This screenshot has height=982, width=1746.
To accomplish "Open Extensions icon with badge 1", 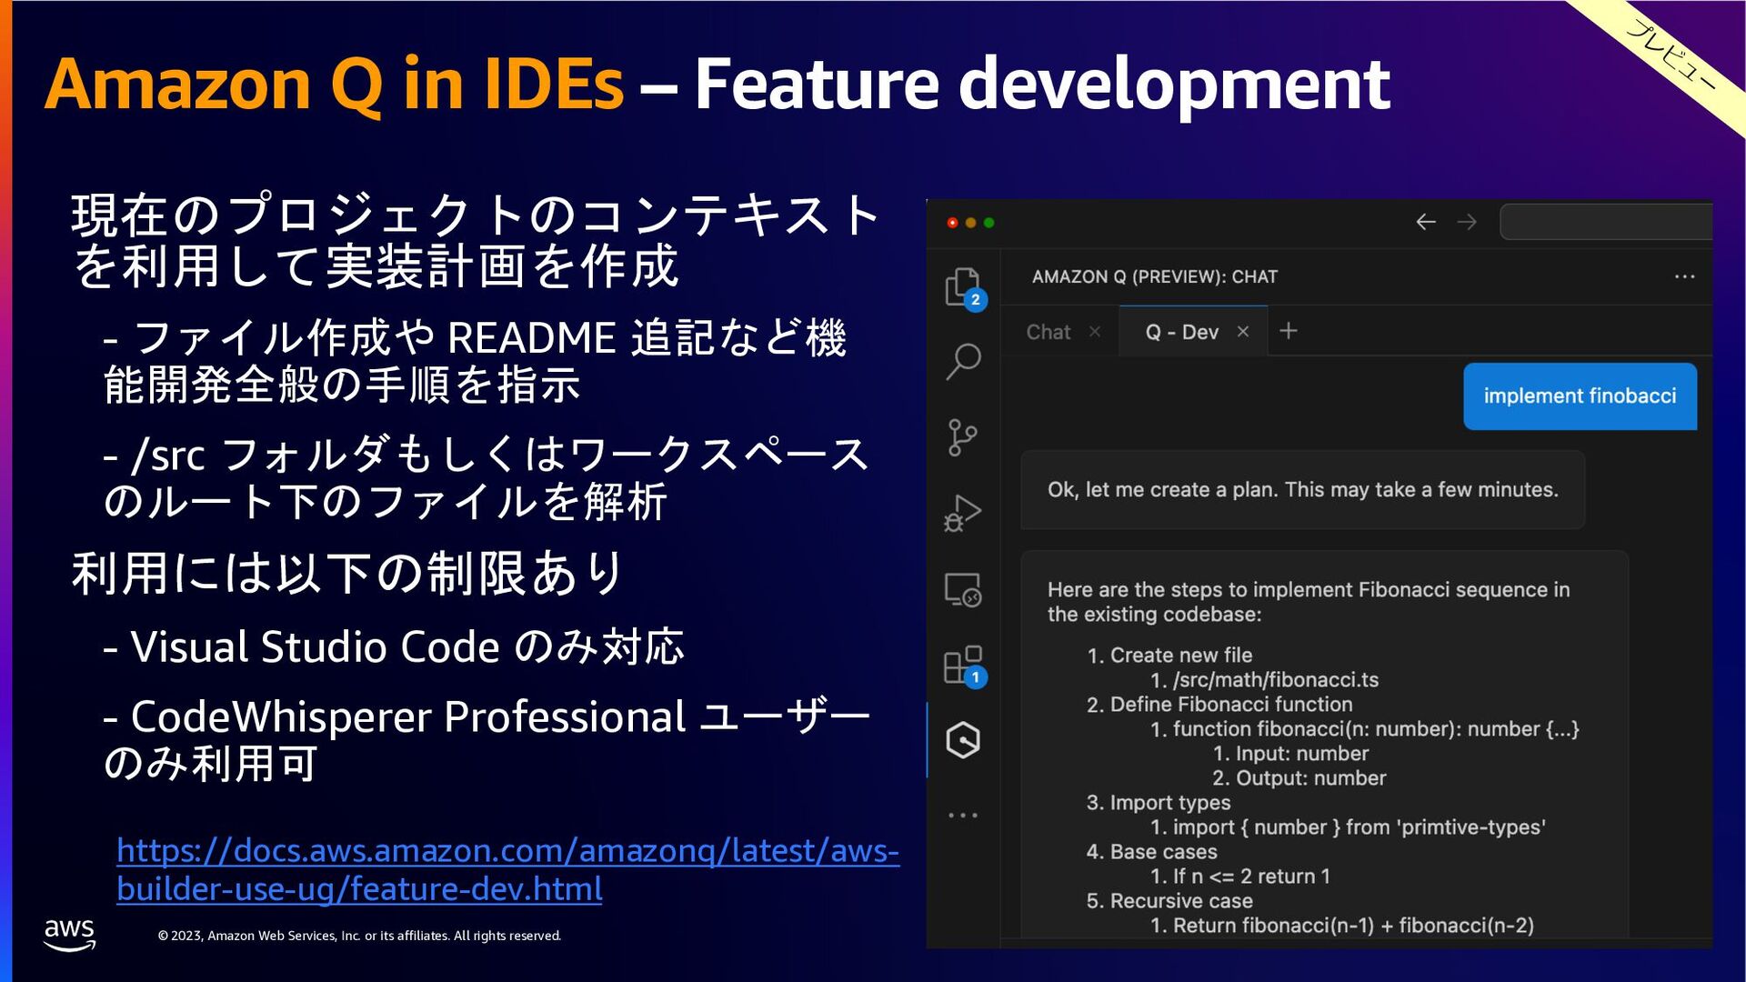I will (x=964, y=666).
